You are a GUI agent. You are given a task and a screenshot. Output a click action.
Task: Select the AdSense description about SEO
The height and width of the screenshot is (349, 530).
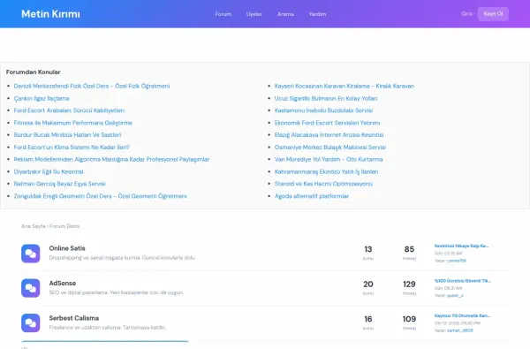(117, 292)
